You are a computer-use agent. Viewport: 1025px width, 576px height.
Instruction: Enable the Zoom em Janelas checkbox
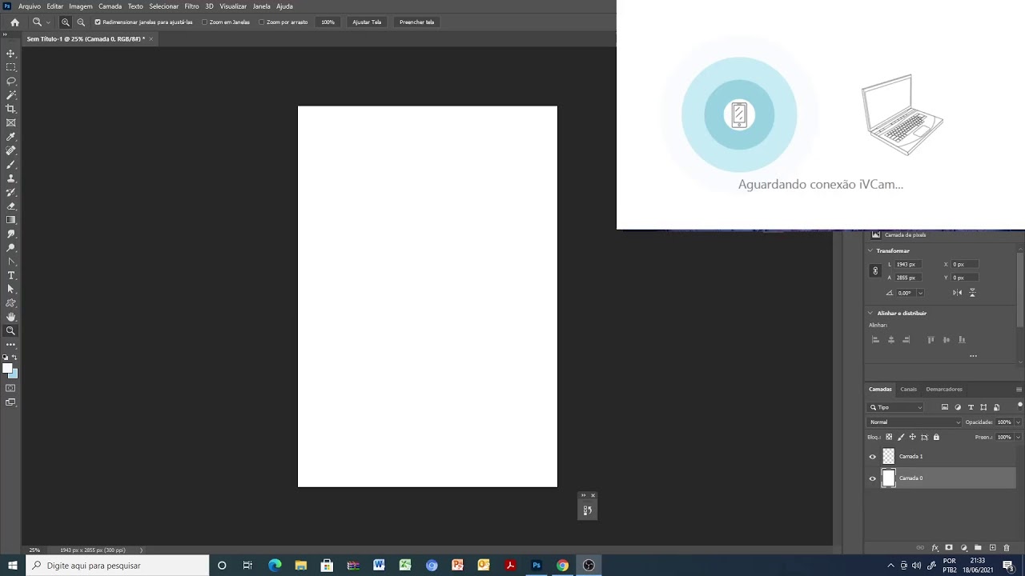[x=205, y=22]
